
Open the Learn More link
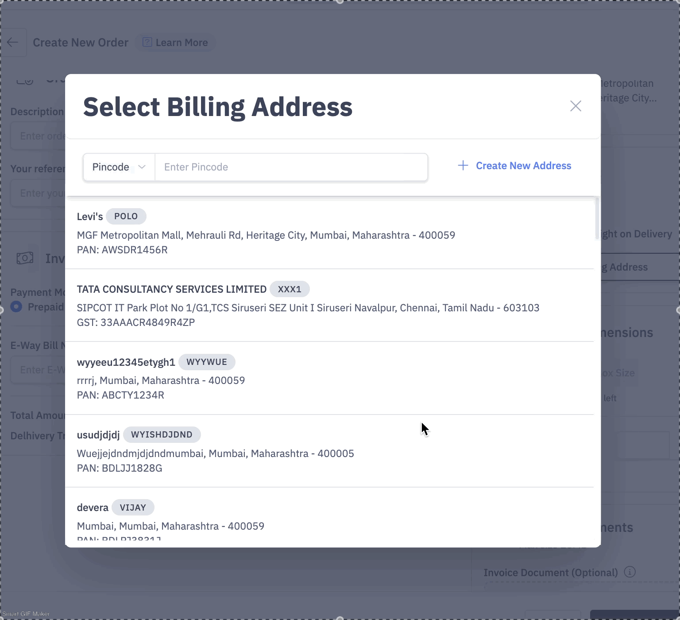click(175, 43)
